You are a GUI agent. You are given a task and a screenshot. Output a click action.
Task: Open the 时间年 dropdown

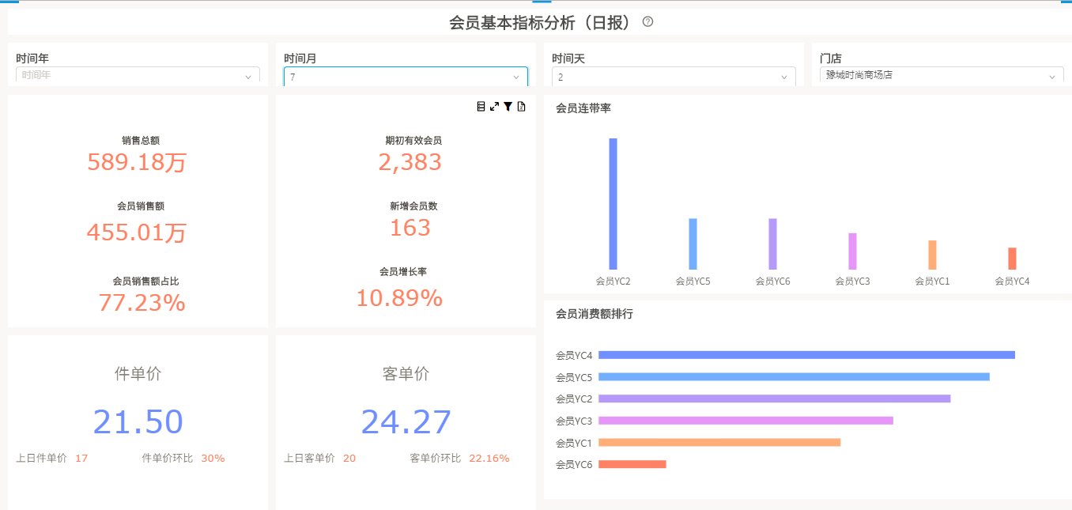(x=138, y=76)
